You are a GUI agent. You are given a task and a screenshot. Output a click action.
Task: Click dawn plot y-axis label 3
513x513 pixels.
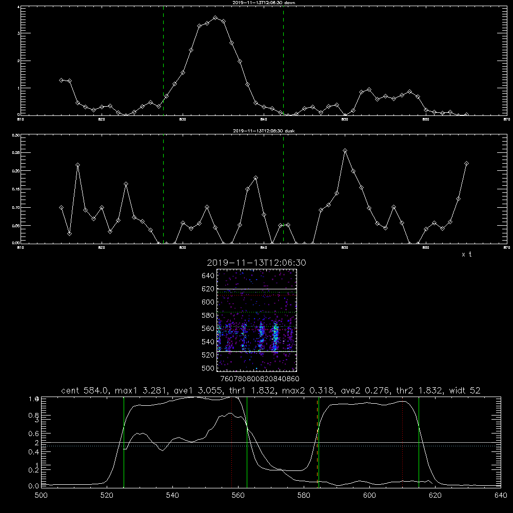[x=18, y=33]
